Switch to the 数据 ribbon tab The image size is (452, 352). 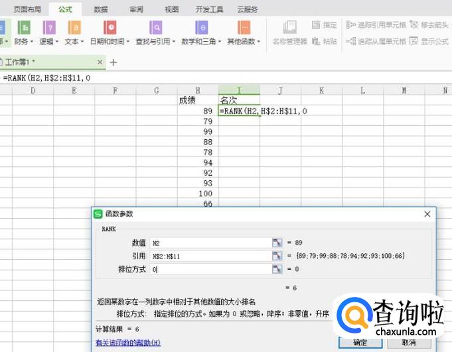pos(101,9)
